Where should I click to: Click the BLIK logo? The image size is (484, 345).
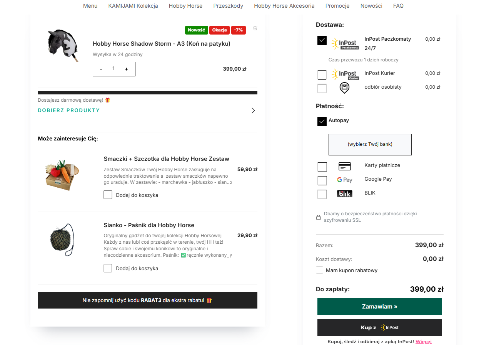click(345, 194)
